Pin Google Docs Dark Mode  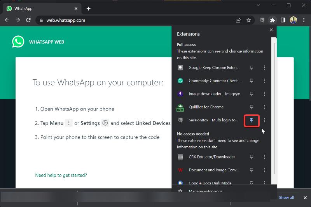point(251,182)
